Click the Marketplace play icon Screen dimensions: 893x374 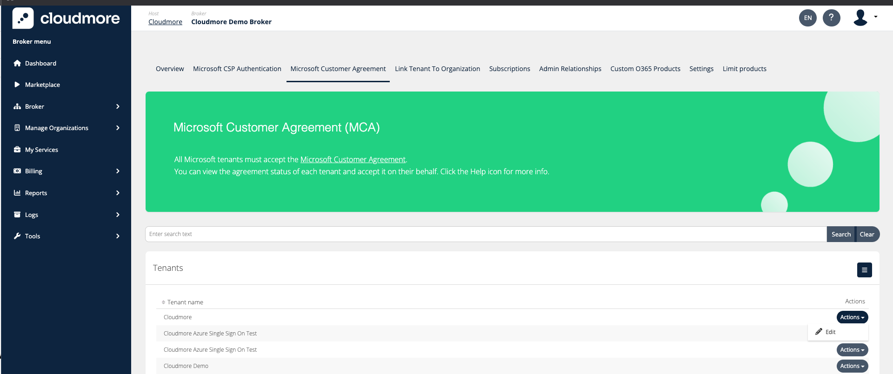[x=17, y=85]
